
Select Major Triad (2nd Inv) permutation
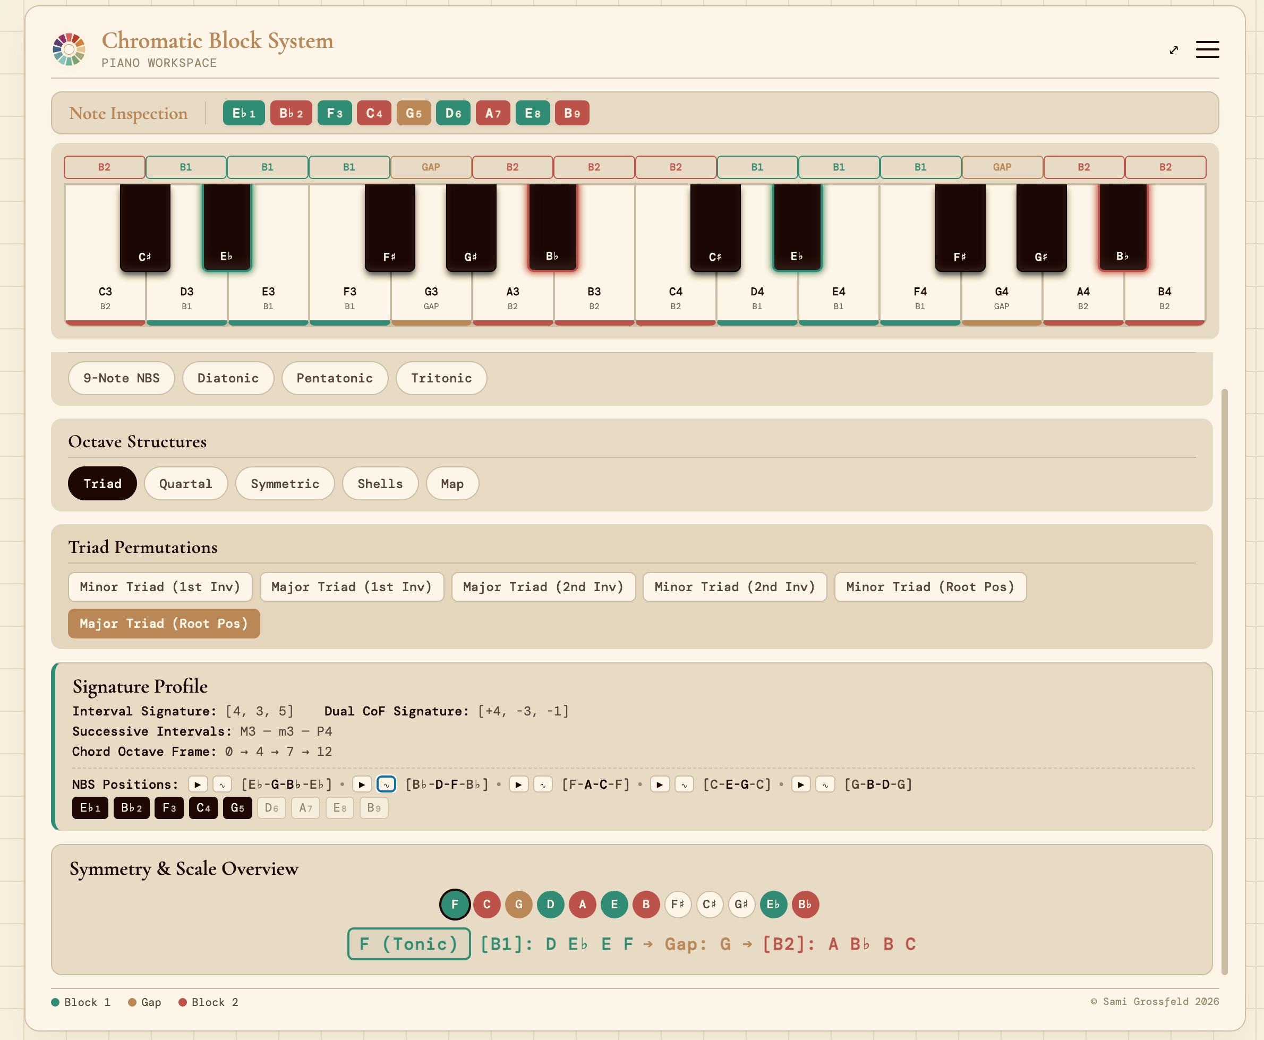coord(543,587)
